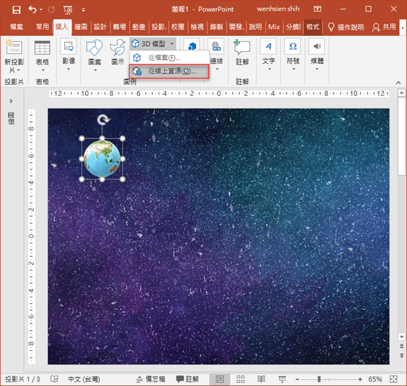407x386 pixels.
Task: Go to previous slide double-arrow
Action: point(402,346)
